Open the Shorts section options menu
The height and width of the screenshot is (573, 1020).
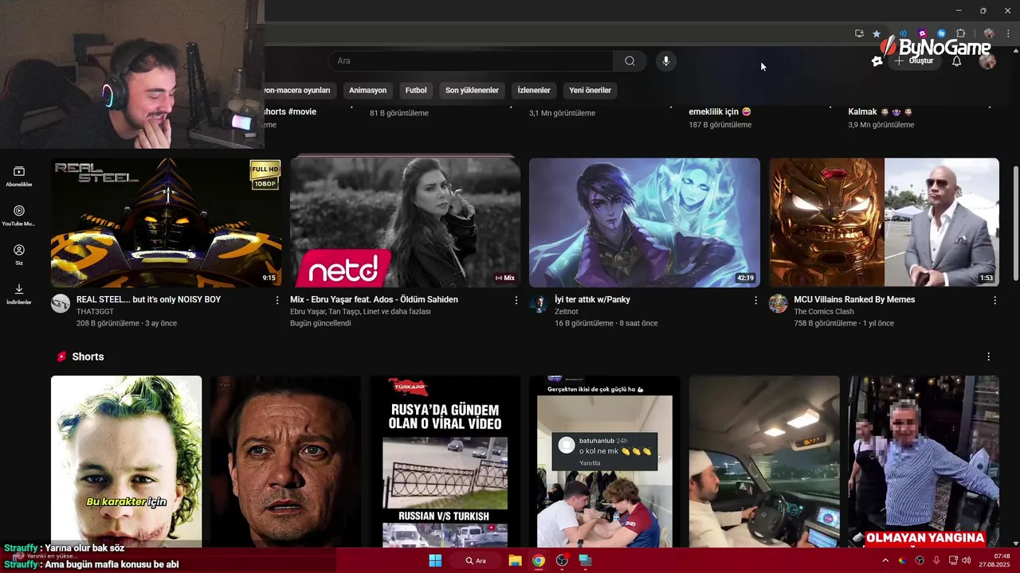[x=988, y=357]
